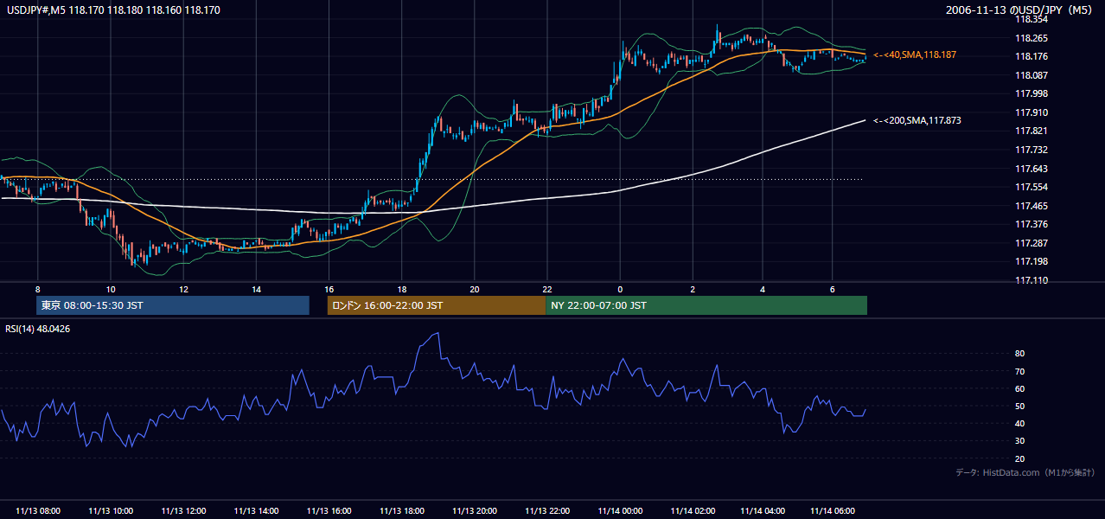1105x519 pixels.
Task: Click the 11/13 14:00 time label
Action: [x=256, y=511]
